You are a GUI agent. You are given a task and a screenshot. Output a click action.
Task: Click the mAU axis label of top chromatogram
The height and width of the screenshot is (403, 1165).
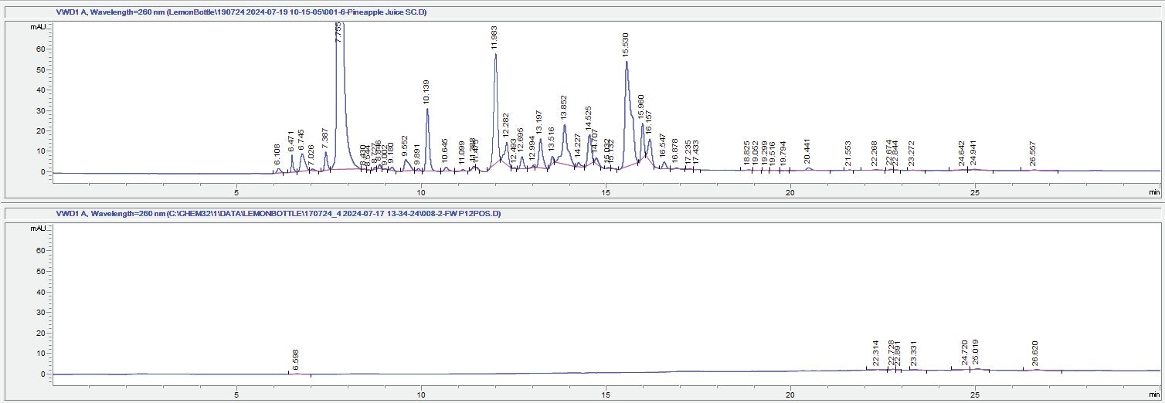pos(39,27)
